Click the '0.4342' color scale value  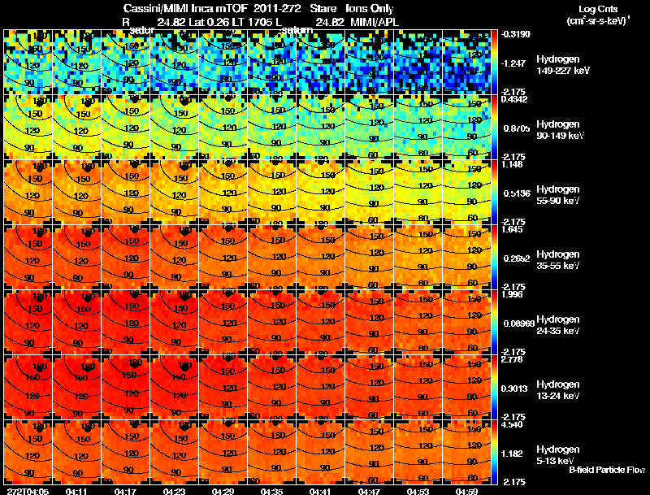(514, 99)
